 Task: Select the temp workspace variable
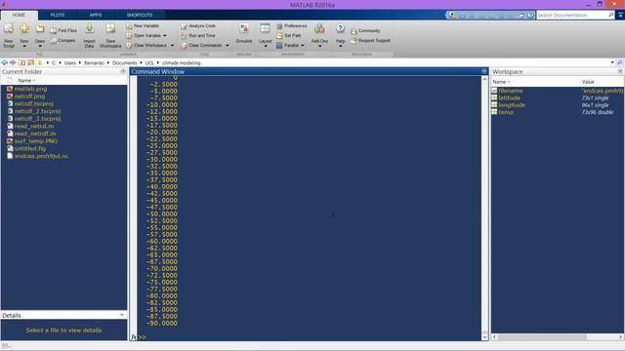(506, 112)
